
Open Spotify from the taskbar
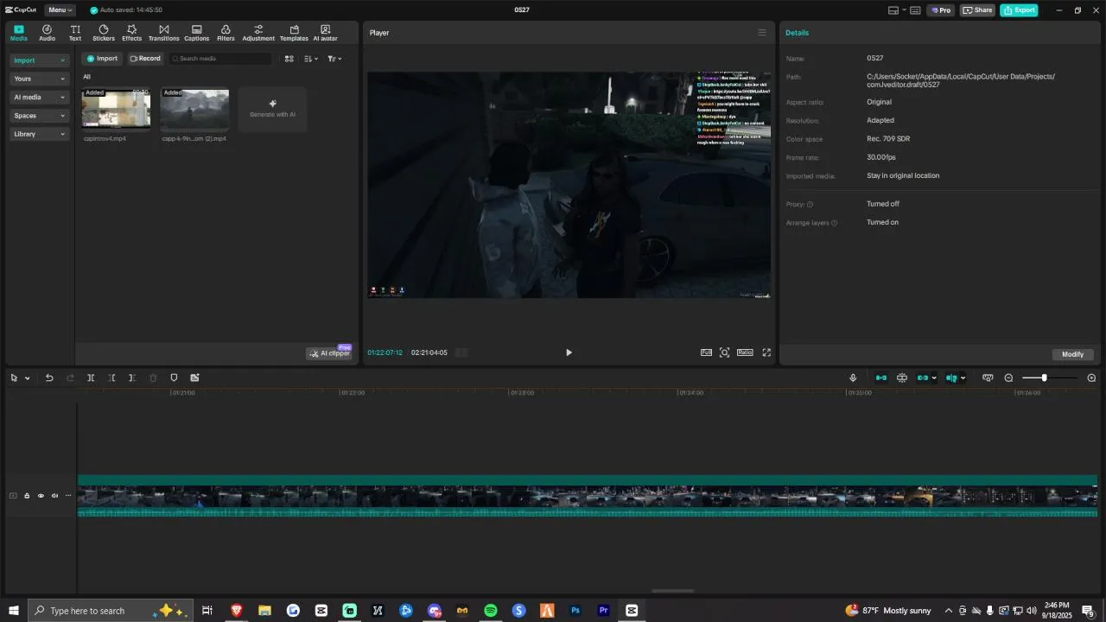tap(491, 611)
